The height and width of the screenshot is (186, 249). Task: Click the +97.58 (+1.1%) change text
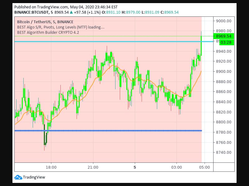click(x=87, y=12)
